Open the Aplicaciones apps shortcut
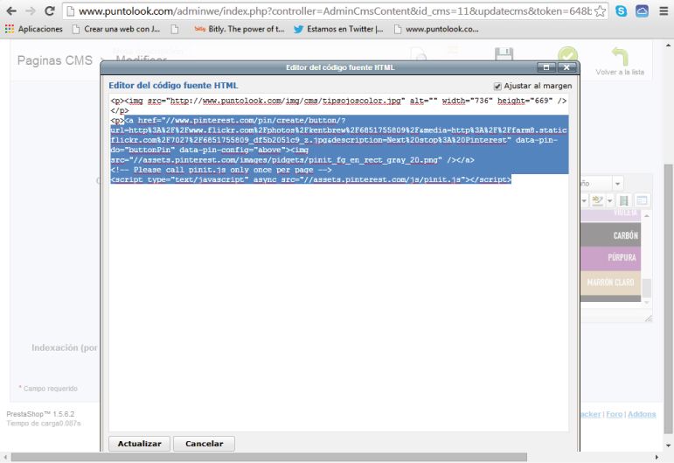The width and height of the screenshot is (674, 463). click(34, 29)
